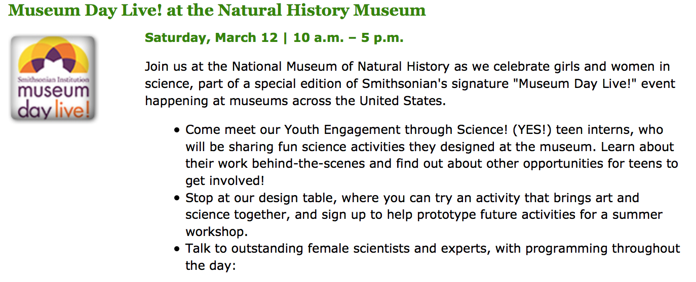Select the "Saturday, March 12" date text
Image resolution: width=696 pixels, height=282 pixels.
click(x=211, y=38)
